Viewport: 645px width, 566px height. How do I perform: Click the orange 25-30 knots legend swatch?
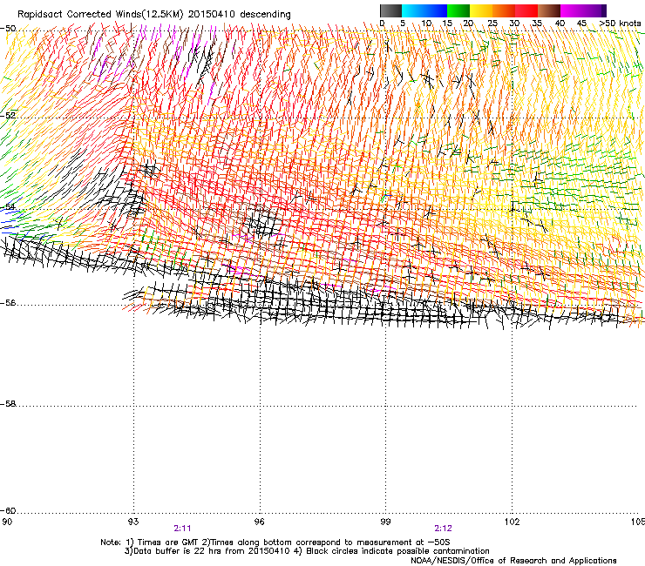pos(504,10)
